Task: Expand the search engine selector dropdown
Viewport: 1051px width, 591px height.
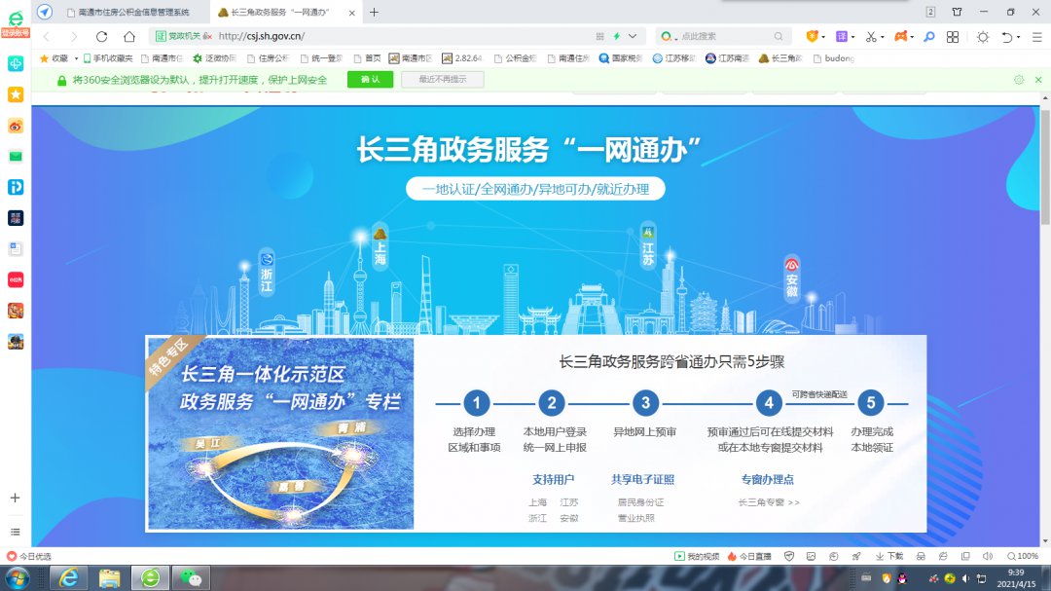Action: click(x=676, y=38)
